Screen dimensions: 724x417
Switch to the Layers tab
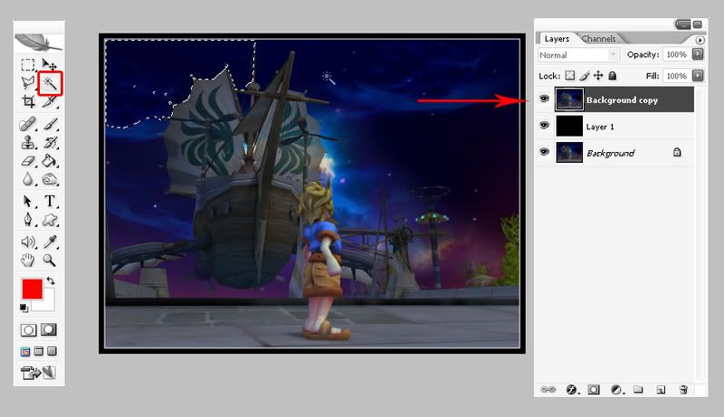click(x=557, y=39)
